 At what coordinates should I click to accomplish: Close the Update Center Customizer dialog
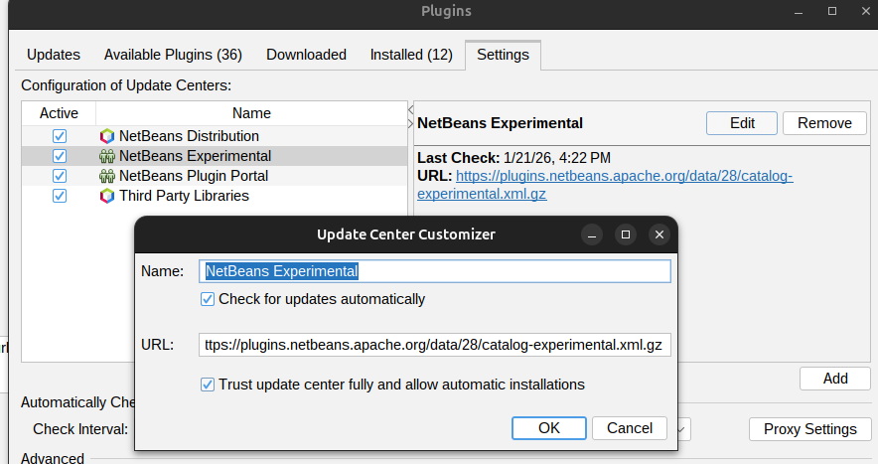[x=659, y=234]
